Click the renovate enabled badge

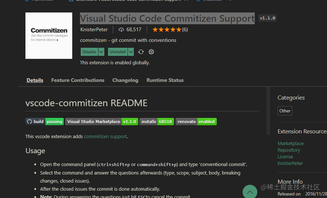pos(196,122)
